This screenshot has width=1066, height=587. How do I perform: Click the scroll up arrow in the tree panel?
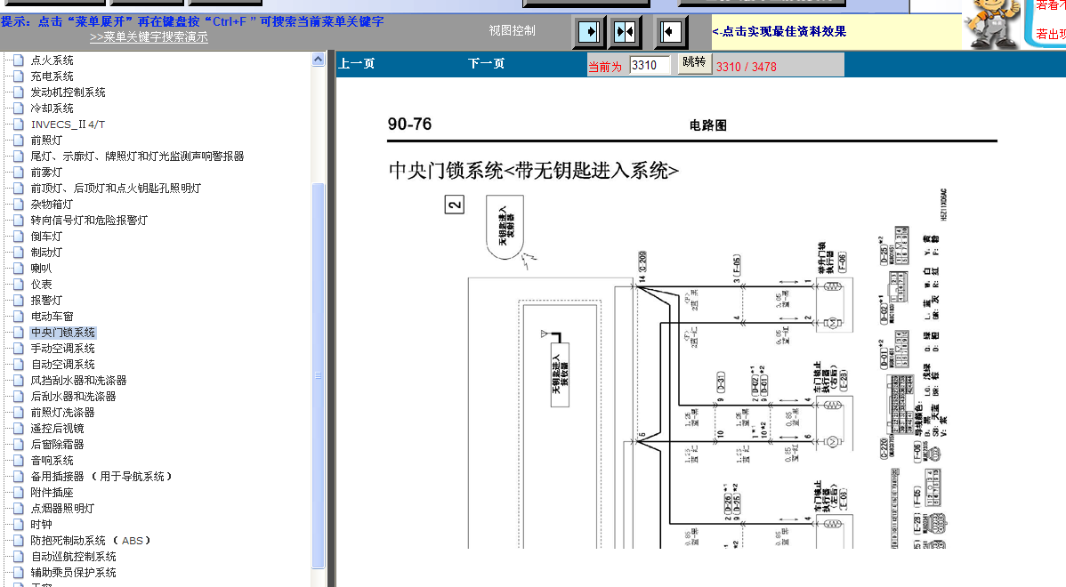tap(319, 60)
